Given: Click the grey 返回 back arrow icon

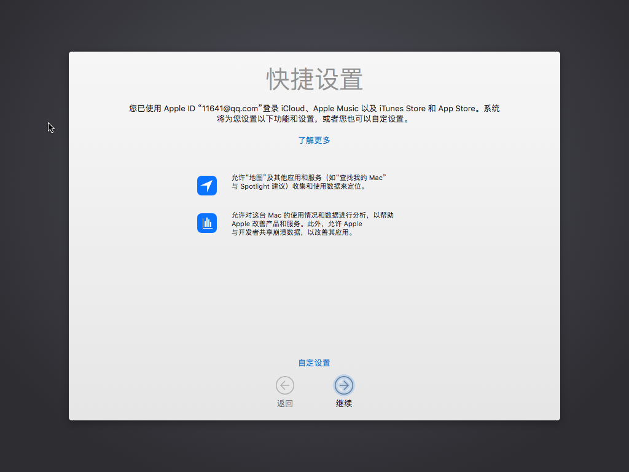Looking at the screenshot, I should [284, 385].
